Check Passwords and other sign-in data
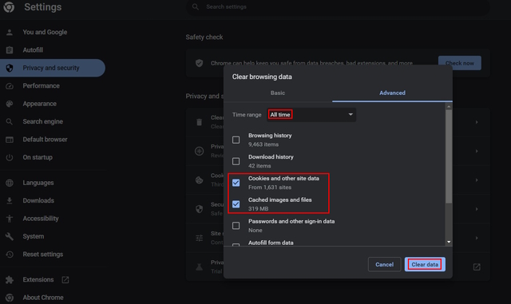Screen dimensions: 511x304 (236, 226)
